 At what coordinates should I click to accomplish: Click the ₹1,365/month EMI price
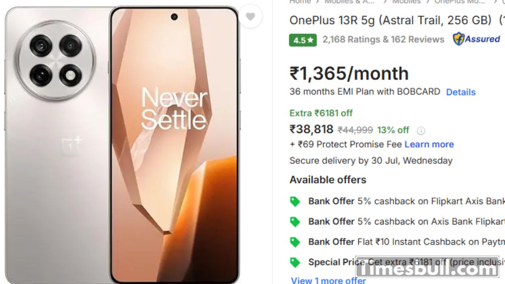point(349,74)
